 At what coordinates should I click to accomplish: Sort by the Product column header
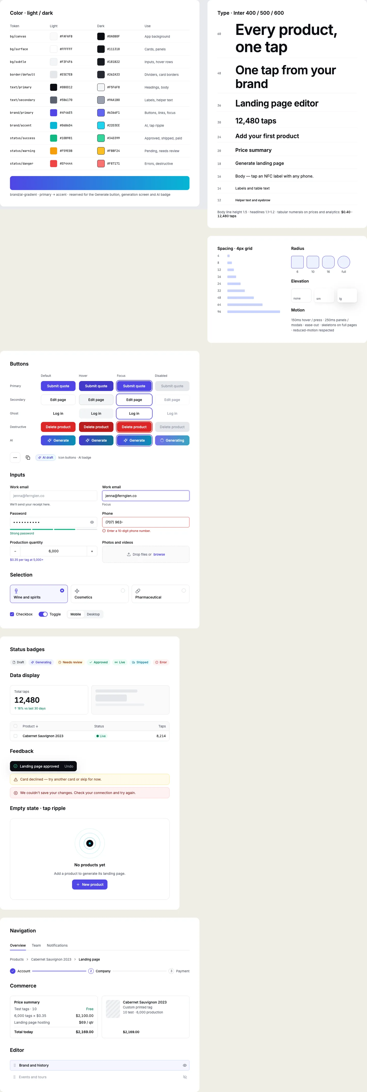(x=31, y=726)
